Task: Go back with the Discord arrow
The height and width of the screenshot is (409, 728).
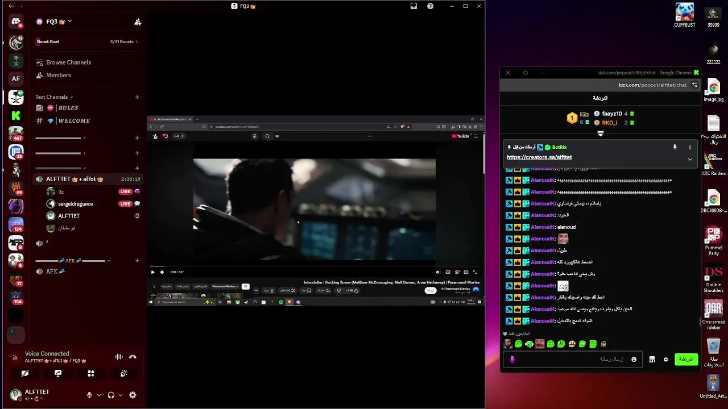Action: coord(11,6)
